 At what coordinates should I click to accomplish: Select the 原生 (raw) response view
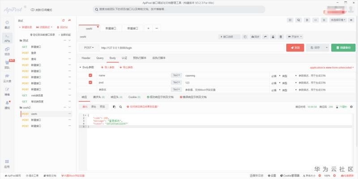coord(94,107)
